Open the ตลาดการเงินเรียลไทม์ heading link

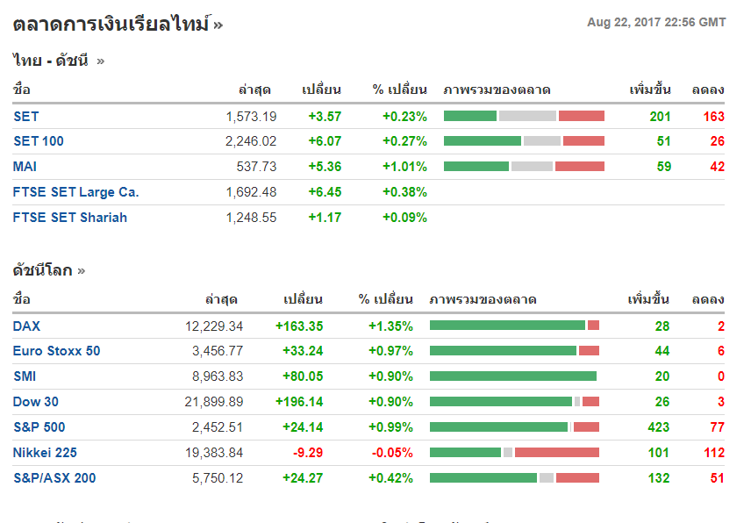(x=111, y=24)
